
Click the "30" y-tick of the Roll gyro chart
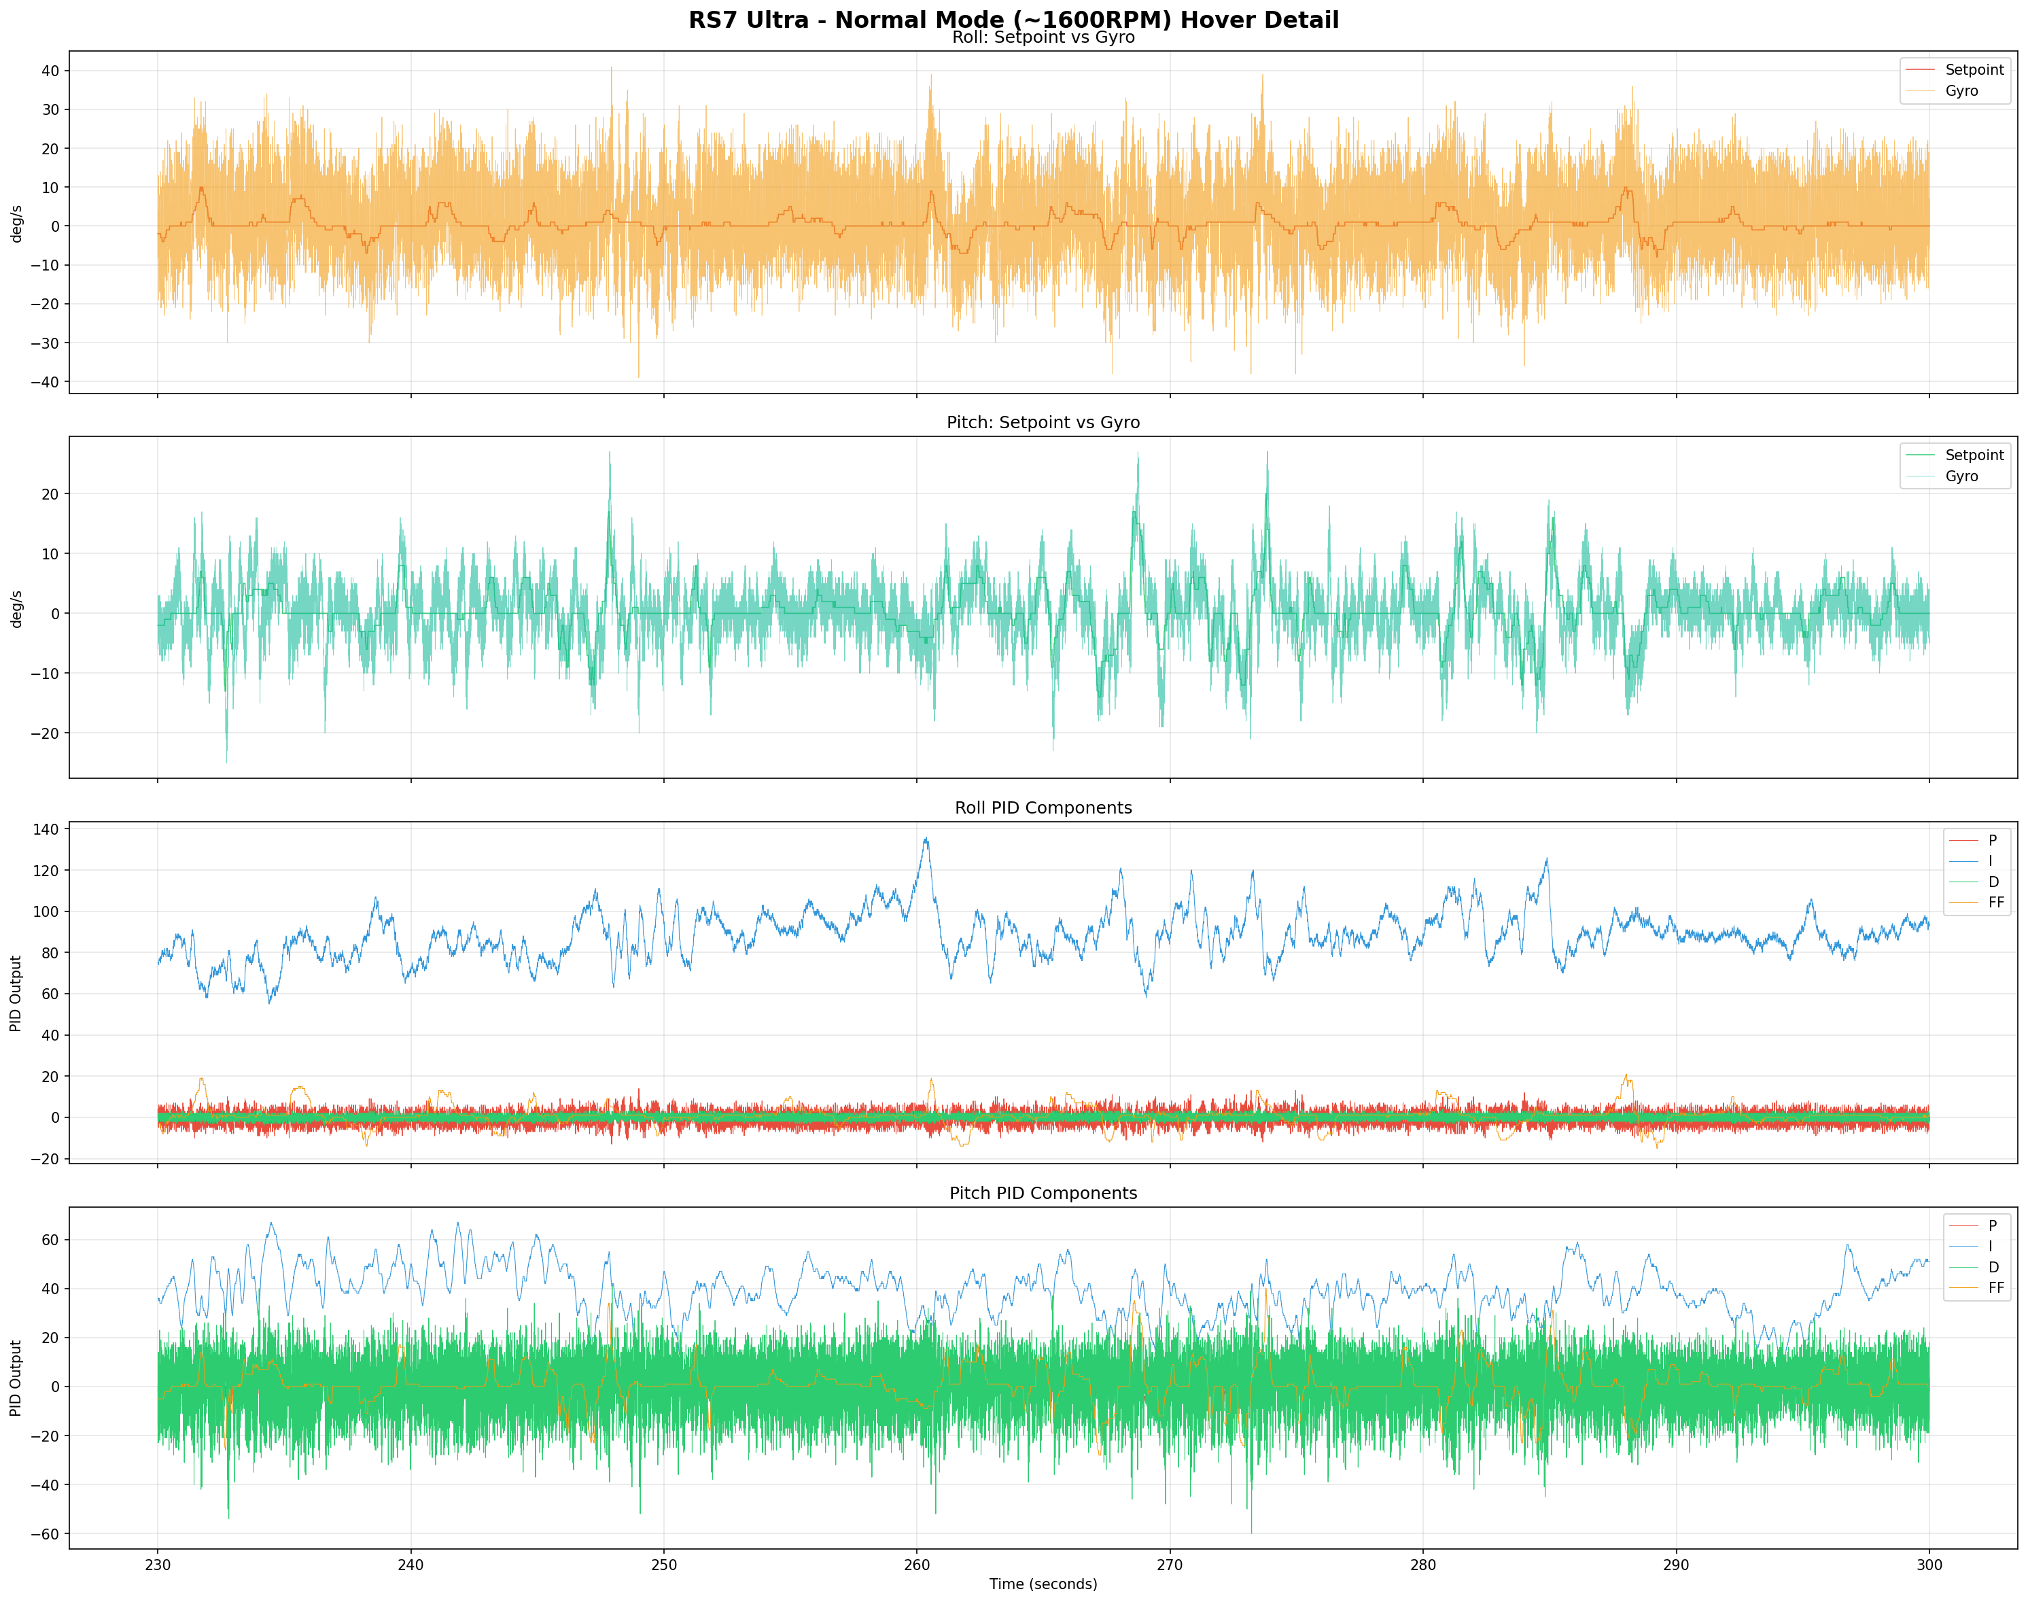pos(50,109)
